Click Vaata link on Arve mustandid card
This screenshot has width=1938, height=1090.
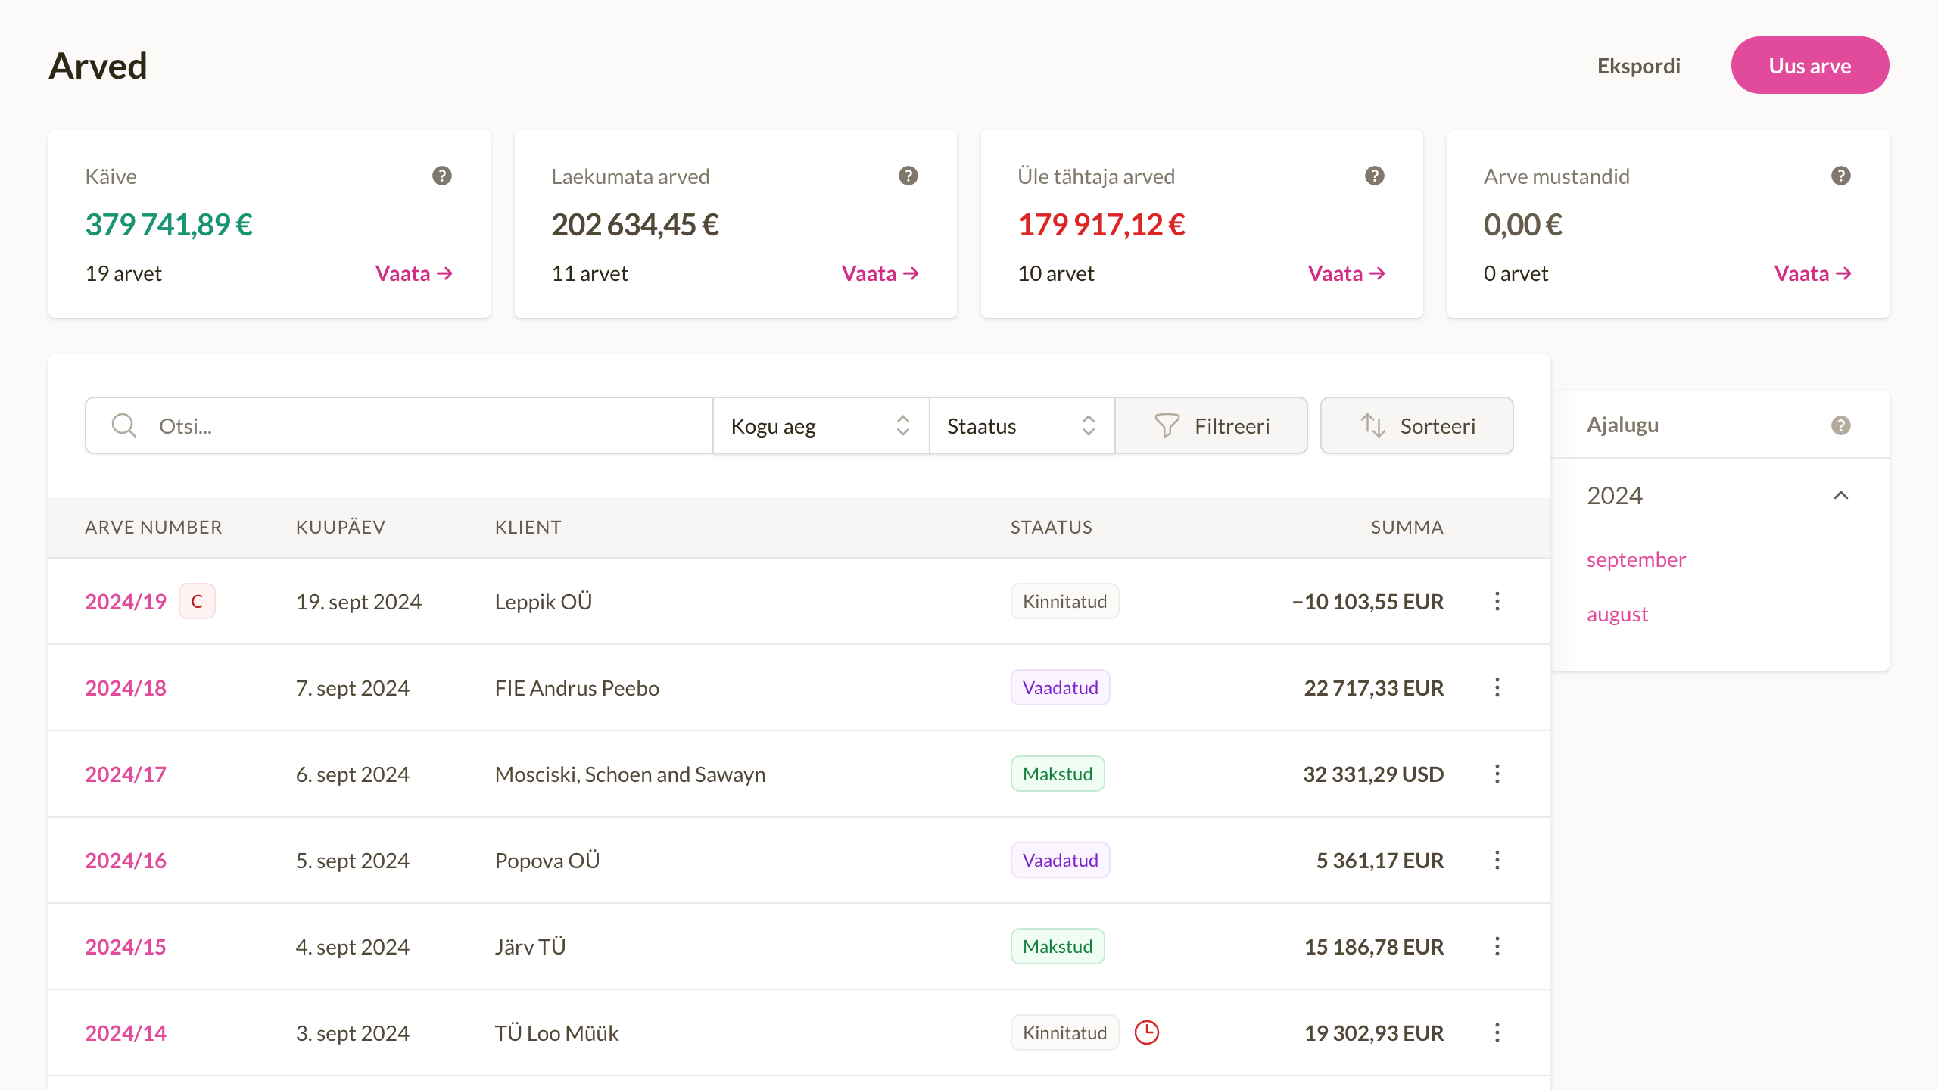point(1813,273)
